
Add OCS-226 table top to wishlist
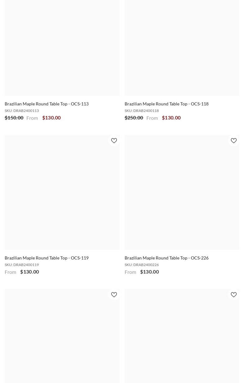point(234,141)
